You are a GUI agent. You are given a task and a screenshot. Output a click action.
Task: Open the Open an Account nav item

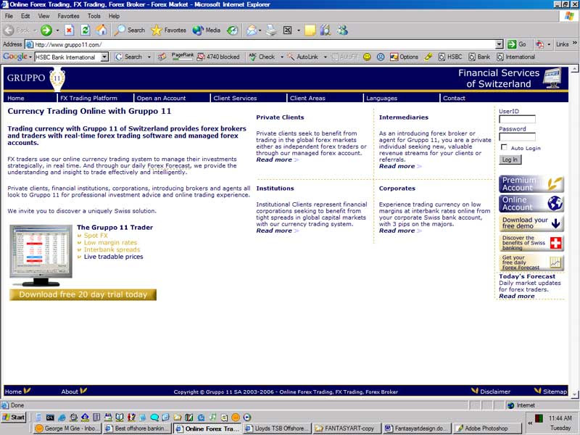pyautogui.click(x=161, y=98)
